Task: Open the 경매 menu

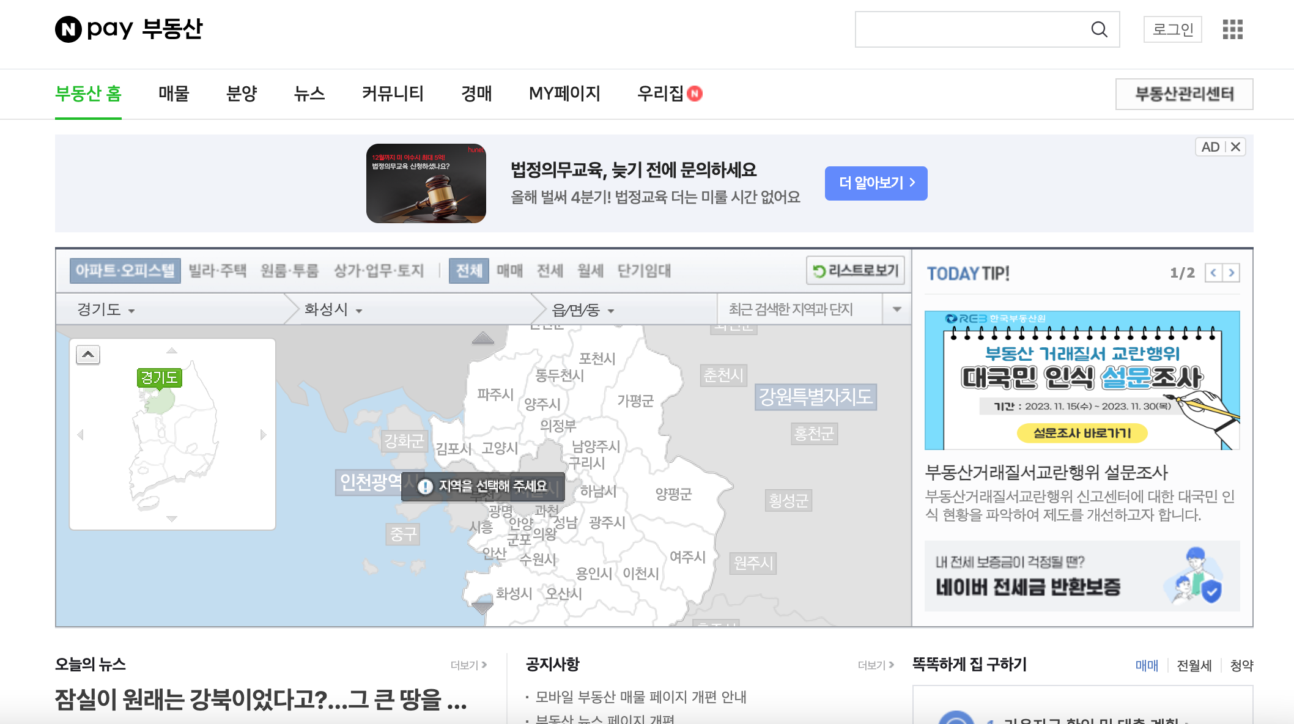Action: pos(476,94)
